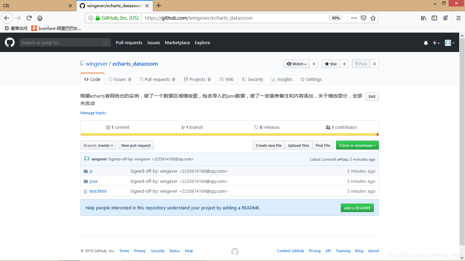Select the Code tab

[x=92, y=79]
